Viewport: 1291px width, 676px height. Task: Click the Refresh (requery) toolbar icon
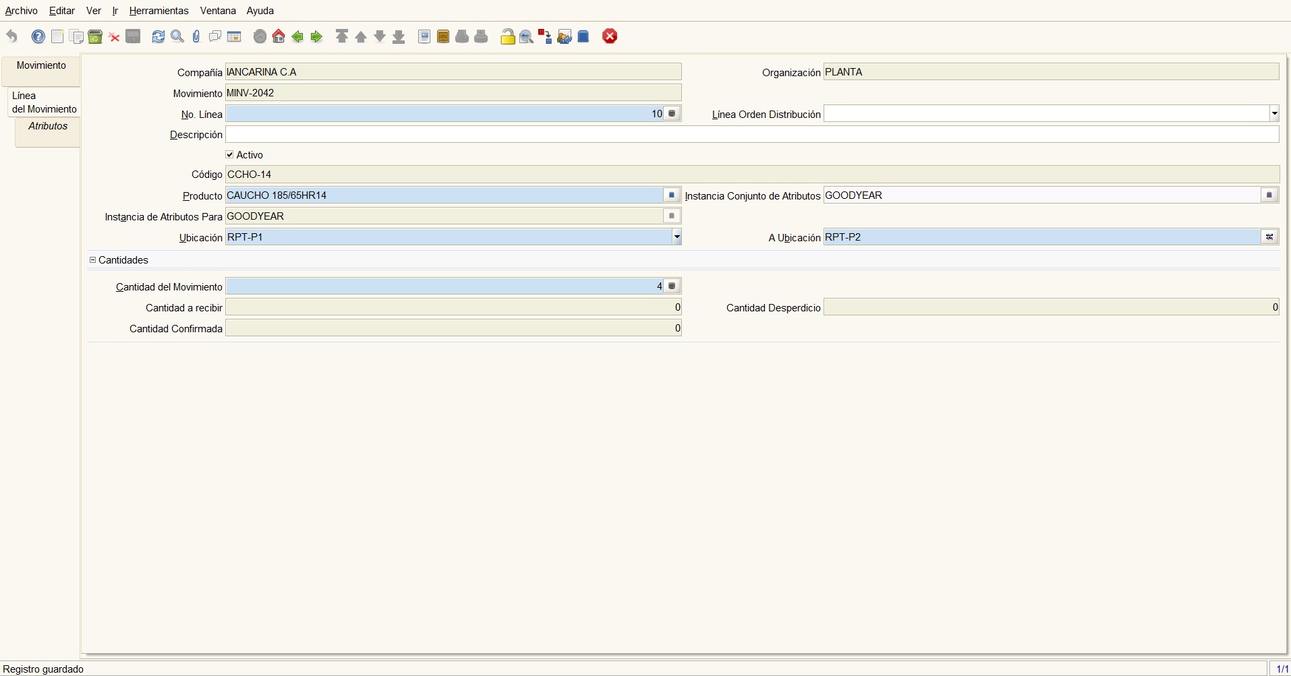point(159,37)
